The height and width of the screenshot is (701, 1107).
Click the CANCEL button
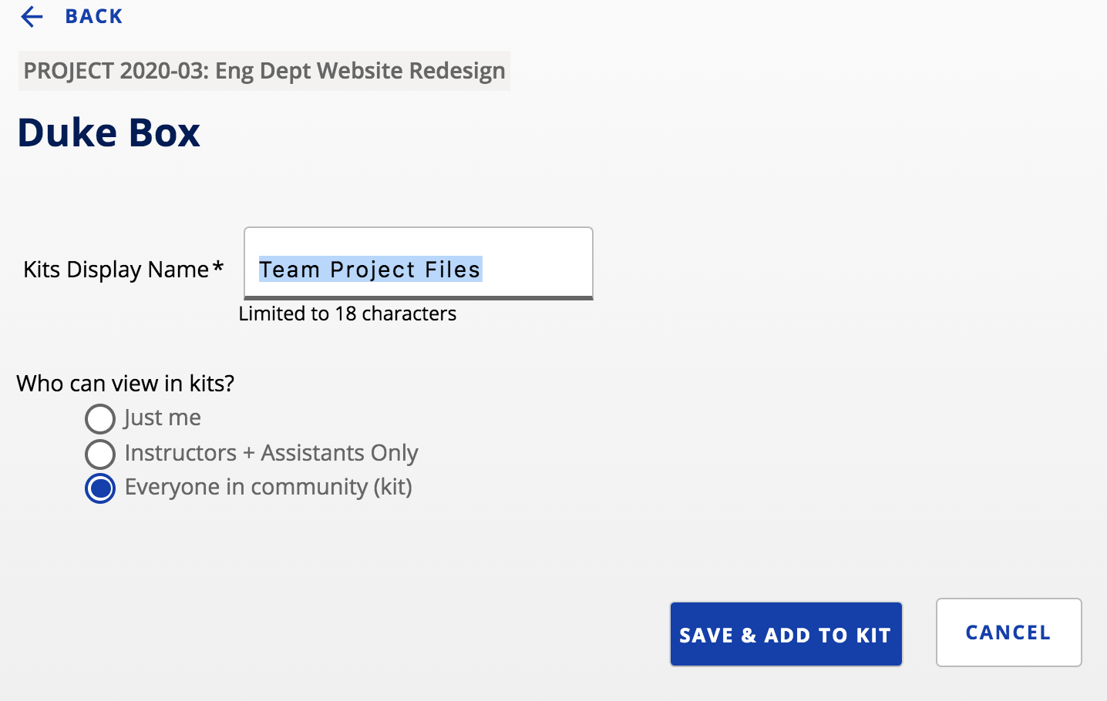coord(1009,632)
